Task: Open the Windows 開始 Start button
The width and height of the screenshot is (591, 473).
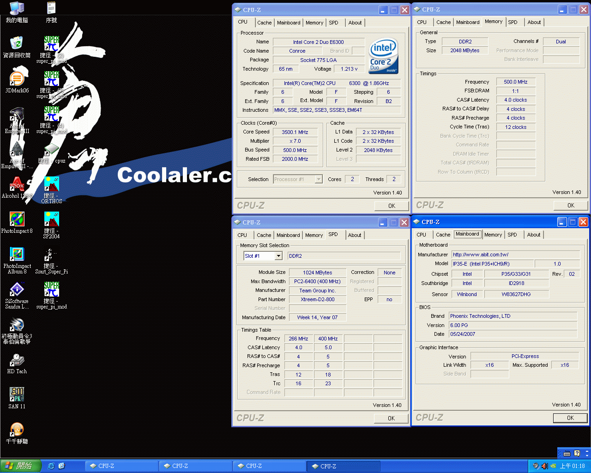Action: point(21,466)
